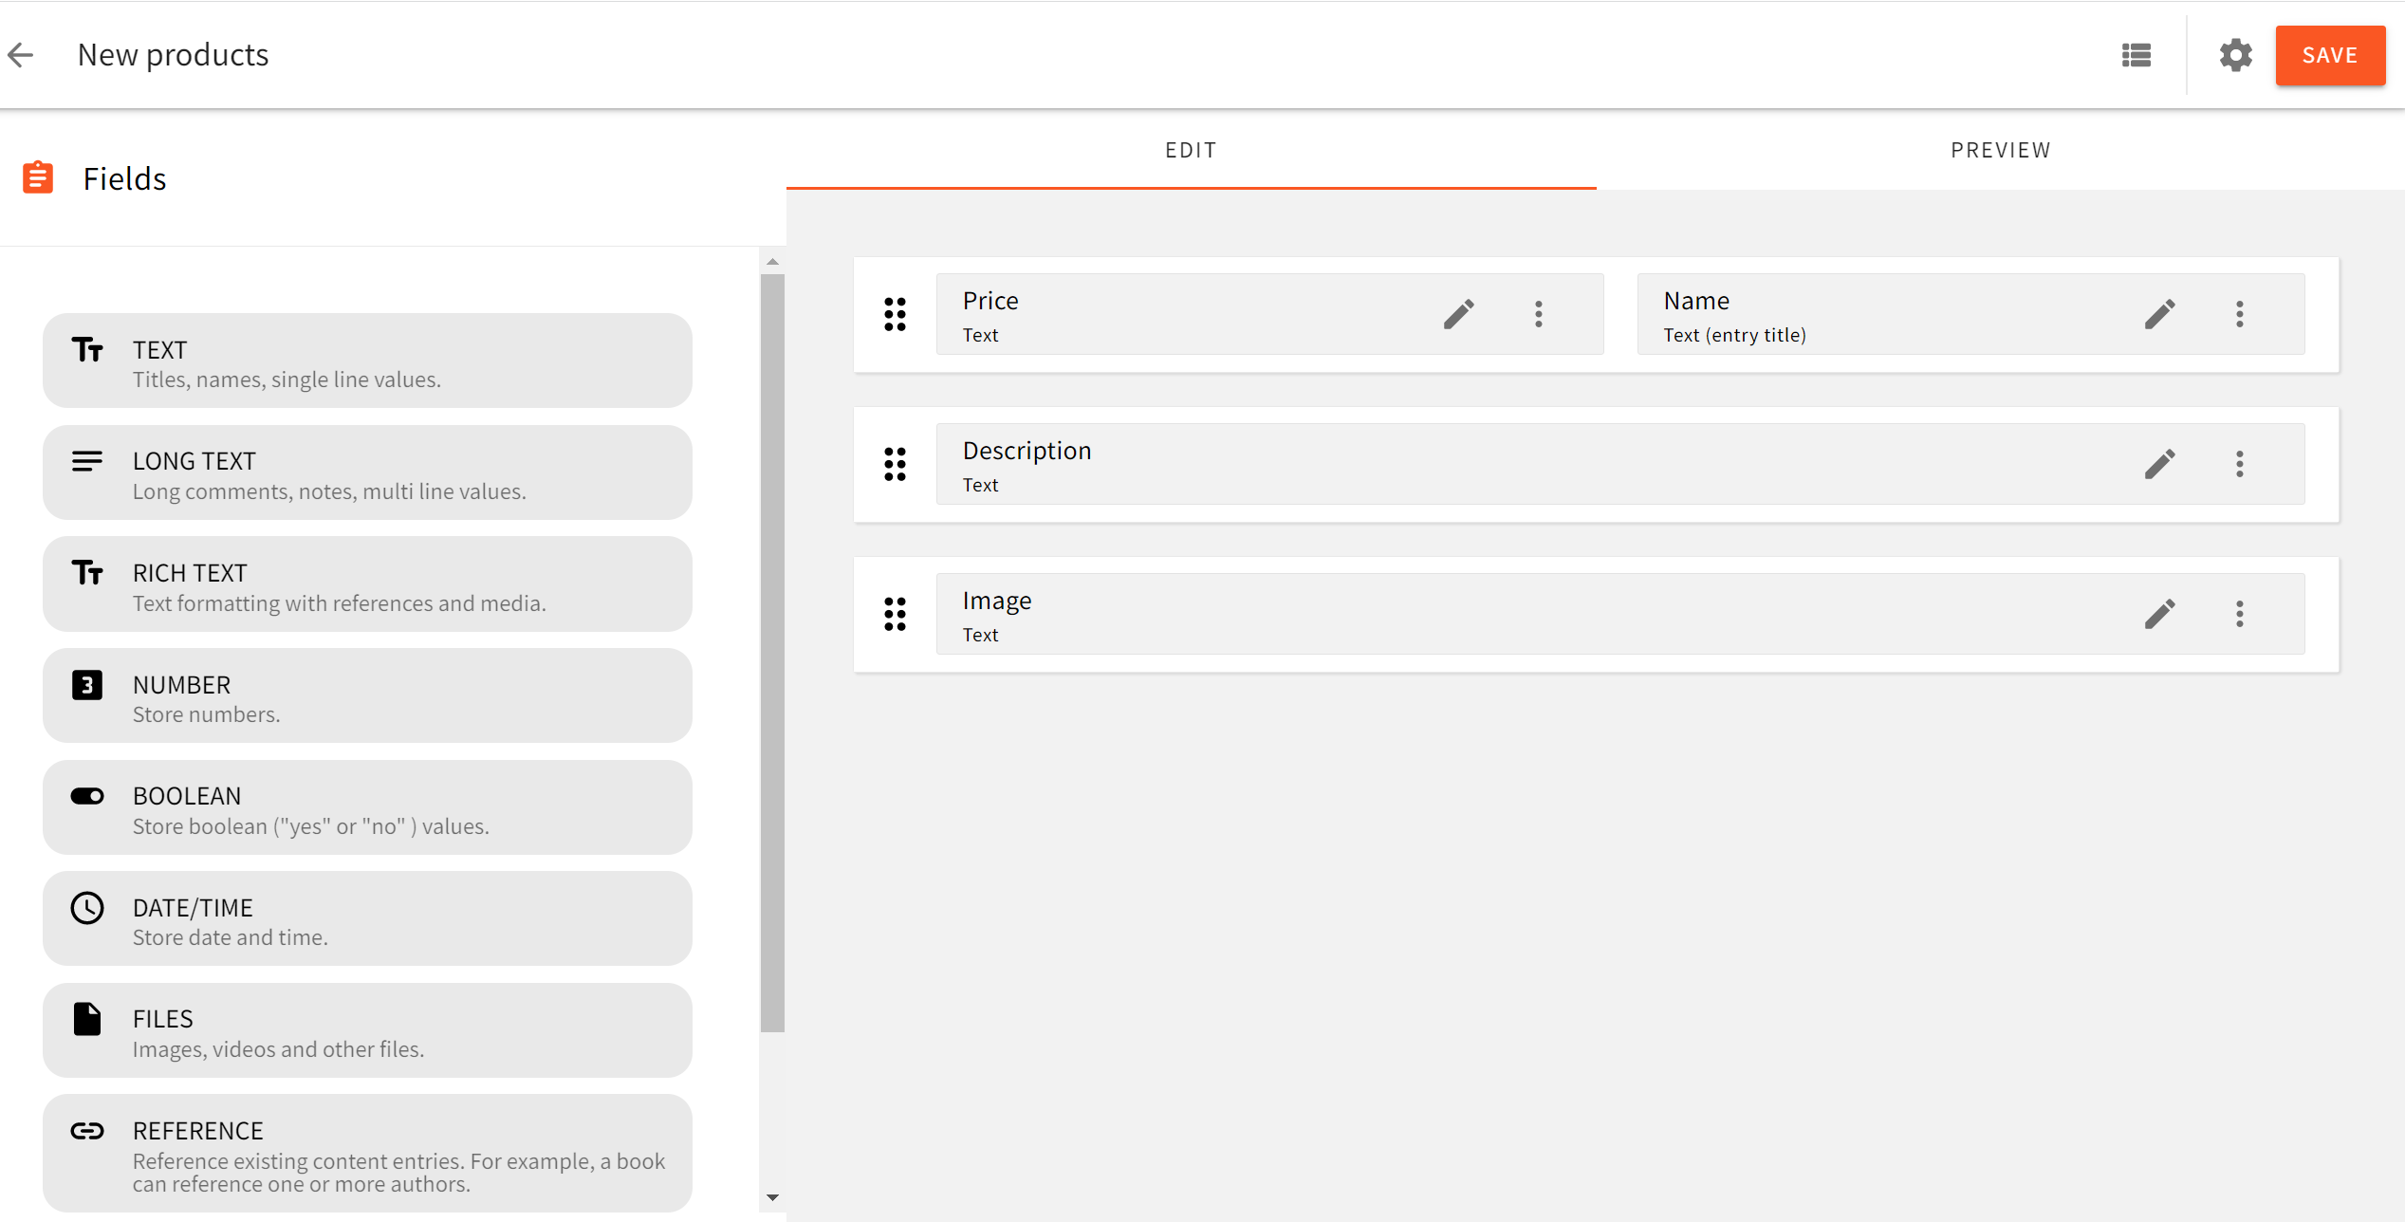
Task: Switch to the PREVIEW tab
Action: click(x=2001, y=150)
